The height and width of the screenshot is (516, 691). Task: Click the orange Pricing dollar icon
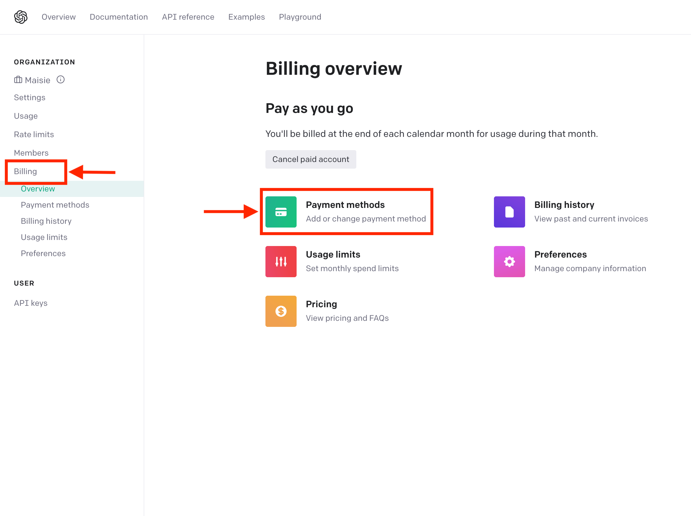[x=281, y=311]
